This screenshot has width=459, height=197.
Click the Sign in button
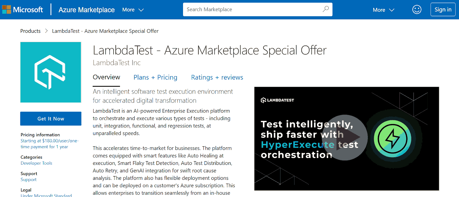tap(443, 9)
